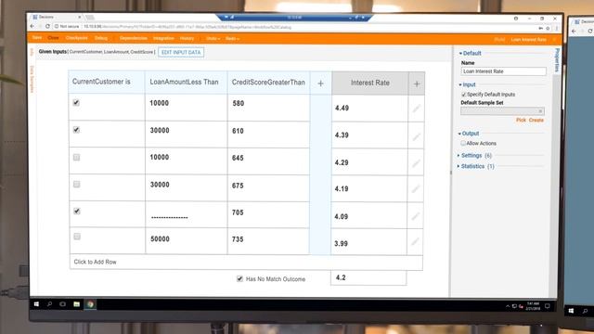Edit the 4.39 interest rate row with the pencil
Viewport: 594px width, 334px height.
tap(417, 136)
